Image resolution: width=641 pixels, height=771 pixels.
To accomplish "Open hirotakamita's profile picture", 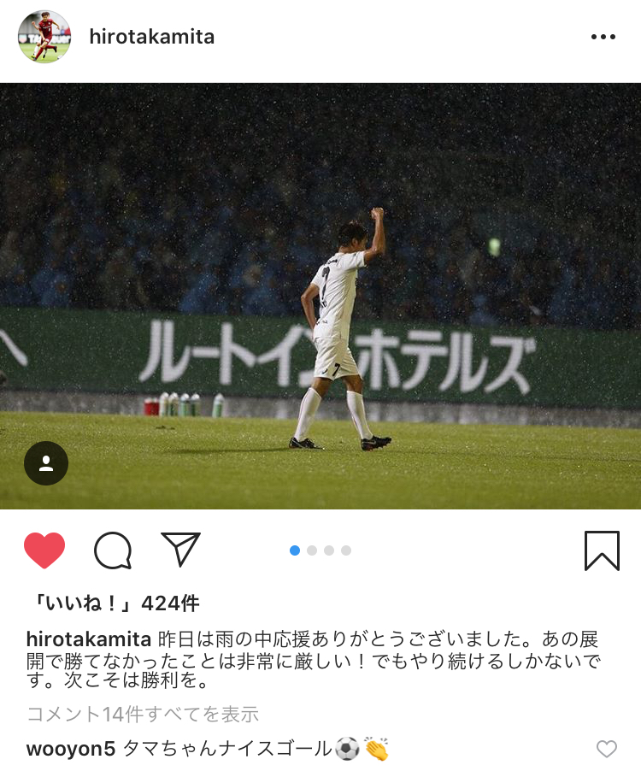I will (44, 37).
